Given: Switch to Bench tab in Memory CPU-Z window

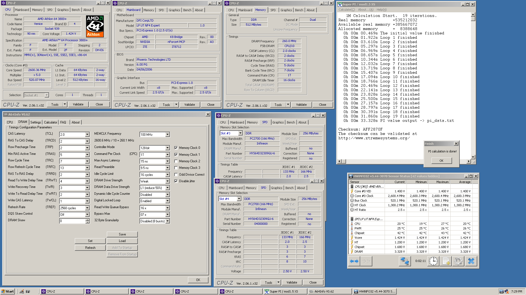Looking at the screenshot, I should click(299, 10).
